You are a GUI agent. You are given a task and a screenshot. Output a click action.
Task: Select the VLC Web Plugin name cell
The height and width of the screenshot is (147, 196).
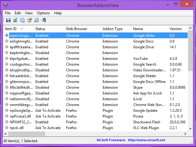point(146,128)
